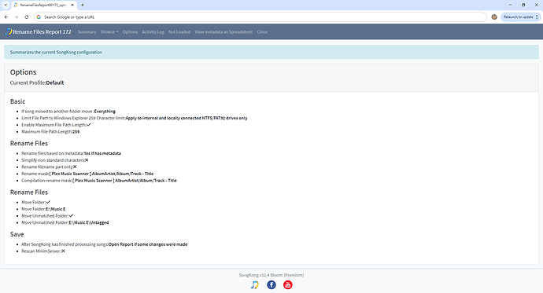The image size is (543, 293).
Task: Open the SongKong website footer icon
Action: tap(255, 284)
